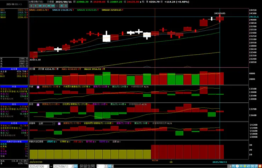Screen dimensions: 262x168
Task: Click the 24249.05 high price label on chart
Action: [220, 13]
